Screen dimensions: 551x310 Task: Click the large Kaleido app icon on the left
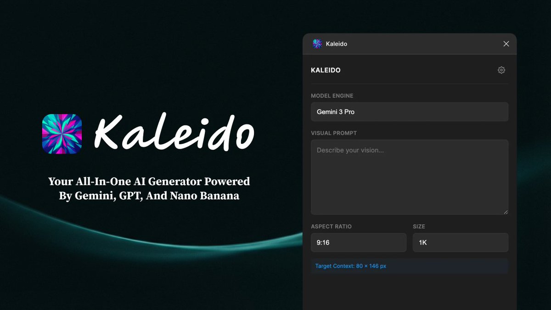[x=62, y=134]
